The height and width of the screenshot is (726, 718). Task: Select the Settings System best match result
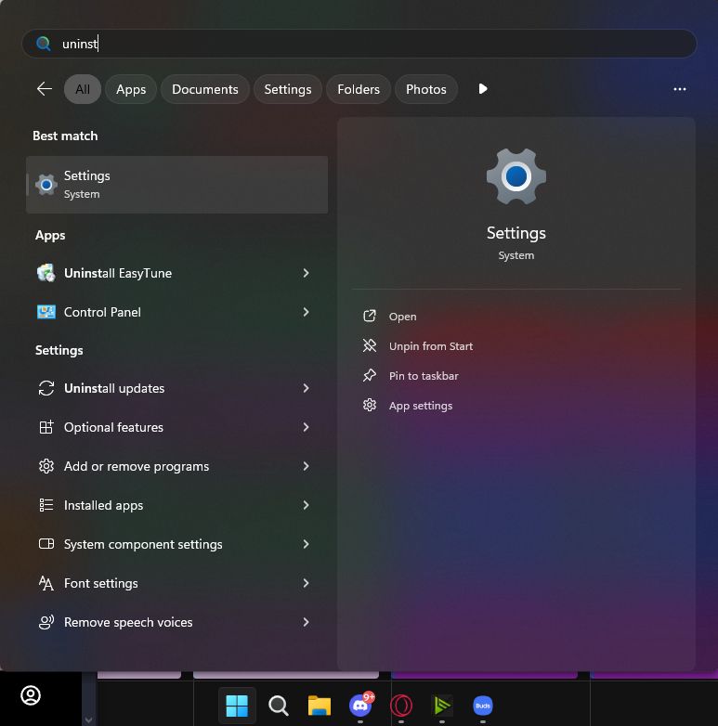tap(177, 185)
